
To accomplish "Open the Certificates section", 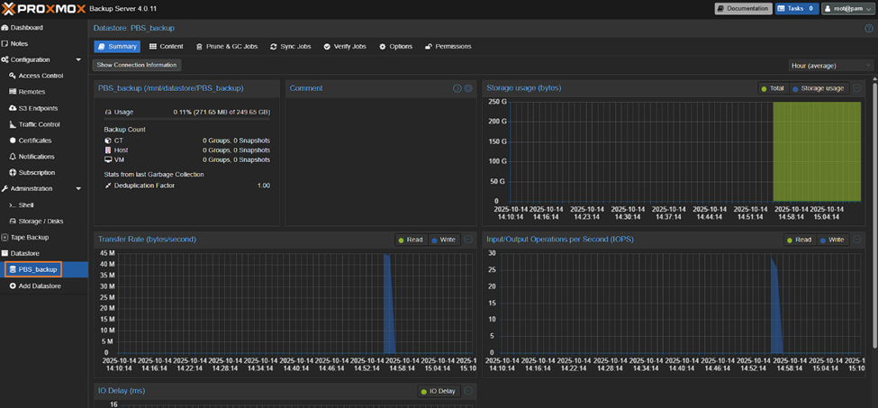I will point(35,141).
